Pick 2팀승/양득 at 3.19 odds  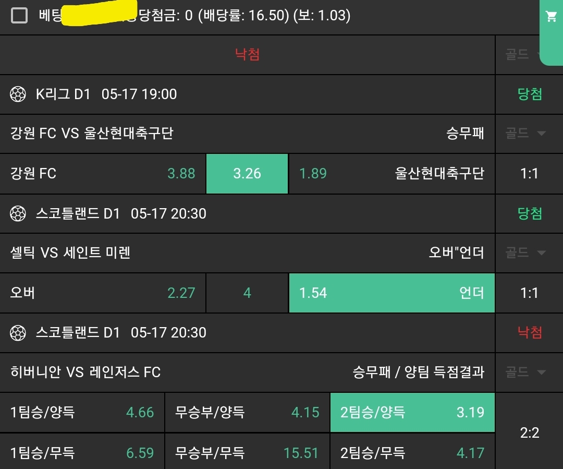[x=412, y=413]
